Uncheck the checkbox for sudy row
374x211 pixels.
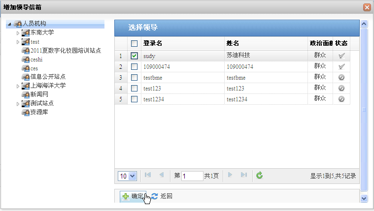(134, 56)
